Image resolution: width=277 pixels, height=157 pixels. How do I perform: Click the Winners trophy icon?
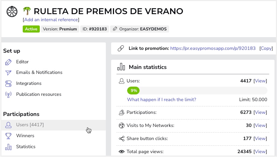(8, 136)
